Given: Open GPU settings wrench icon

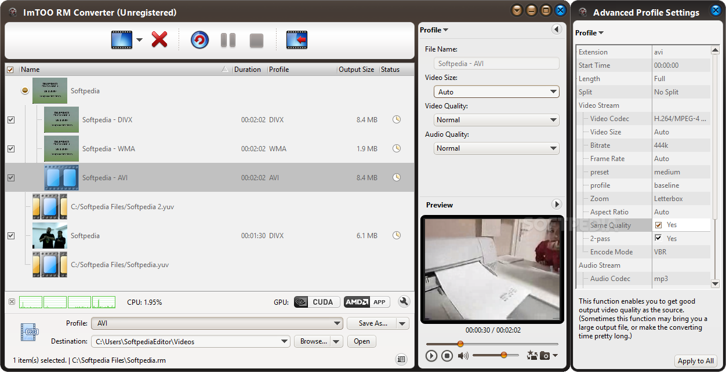Looking at the screenshot, I should [404, 302].
